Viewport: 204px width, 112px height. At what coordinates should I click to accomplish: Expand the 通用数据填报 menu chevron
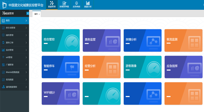tap(26, 87)
